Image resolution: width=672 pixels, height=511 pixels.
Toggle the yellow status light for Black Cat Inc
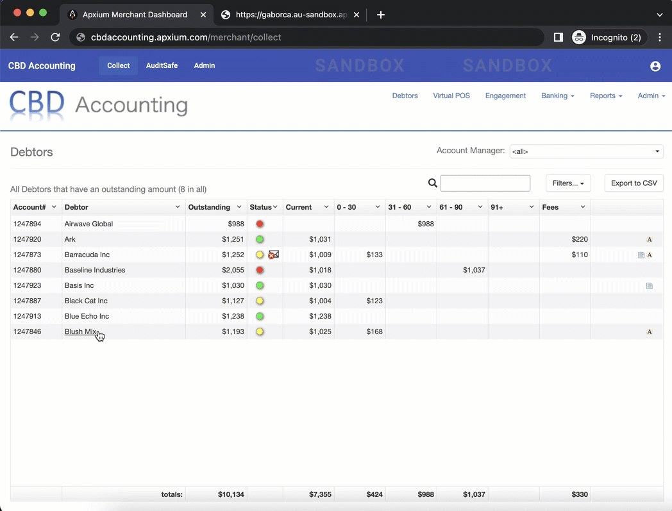259,301
